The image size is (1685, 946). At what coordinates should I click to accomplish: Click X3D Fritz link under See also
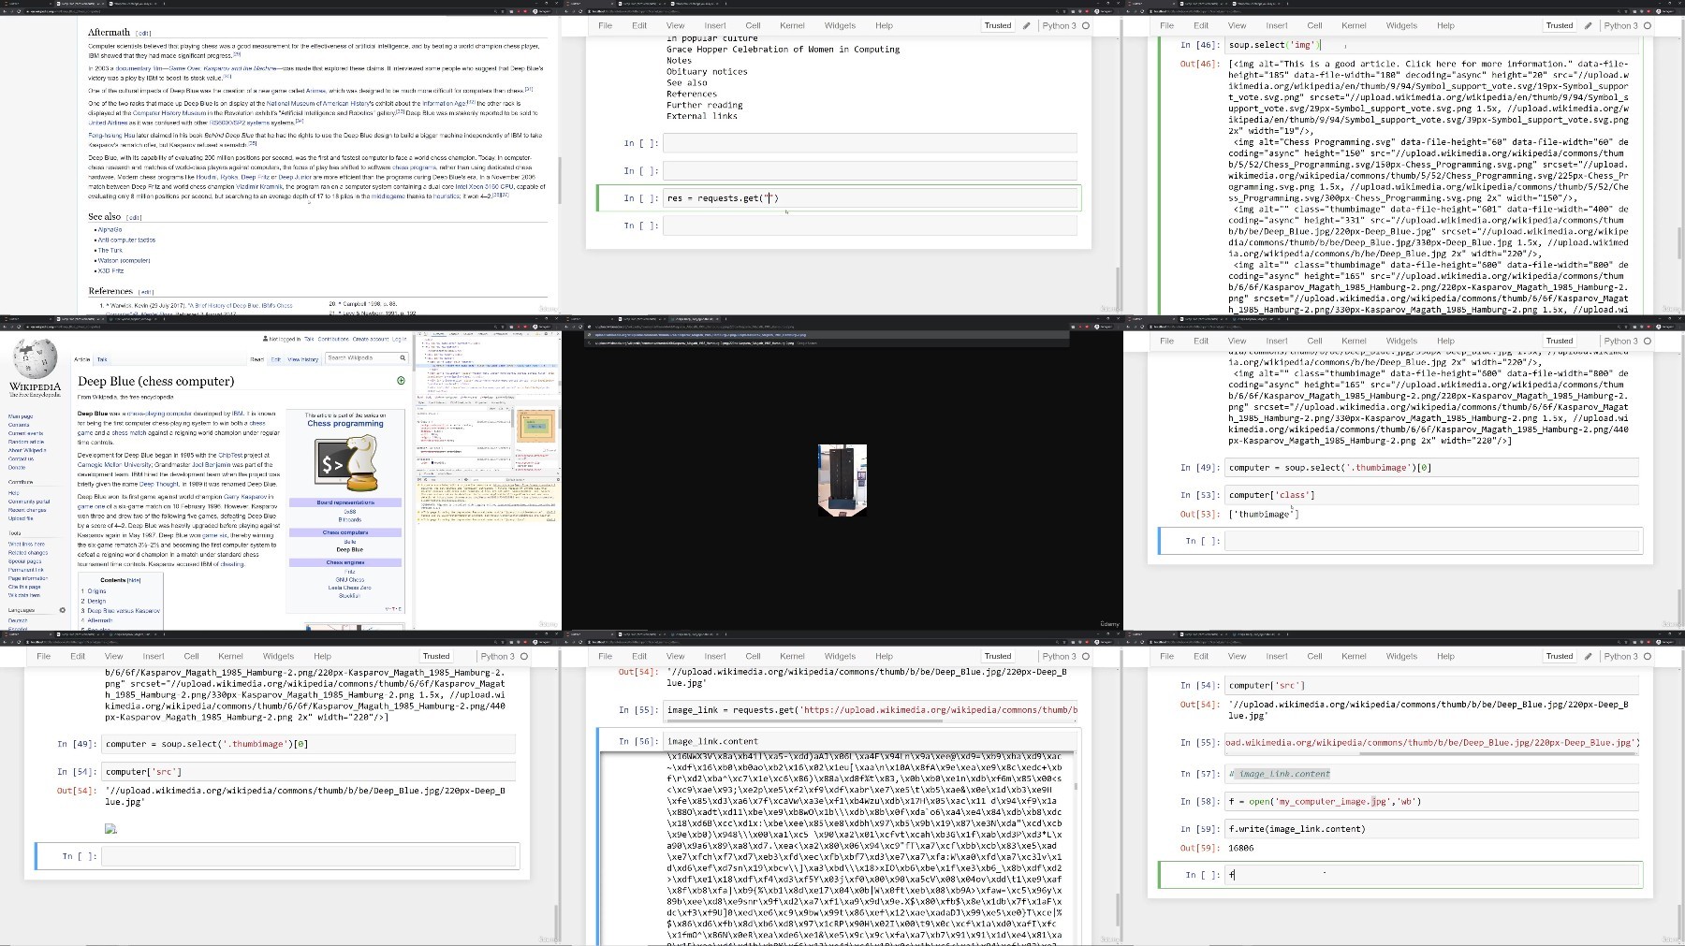click(110, 270)
